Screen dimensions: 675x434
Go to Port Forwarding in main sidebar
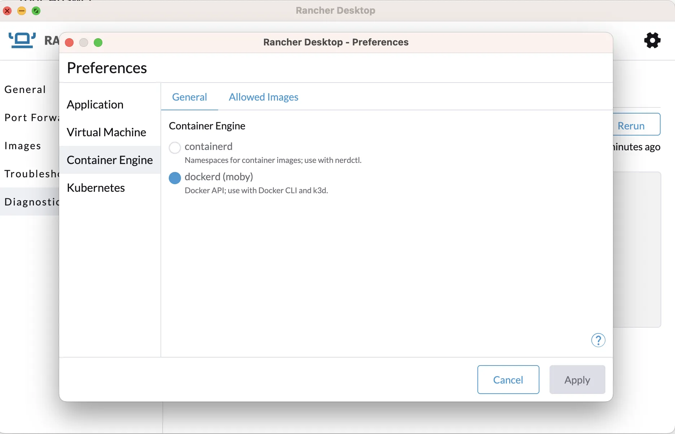(x=30, y=118)
